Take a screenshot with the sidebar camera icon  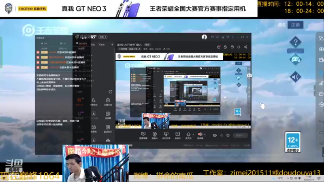[321, 49]
